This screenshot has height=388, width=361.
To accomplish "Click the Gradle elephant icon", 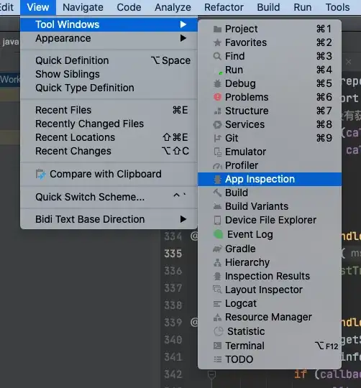I will tap(217, 249).
